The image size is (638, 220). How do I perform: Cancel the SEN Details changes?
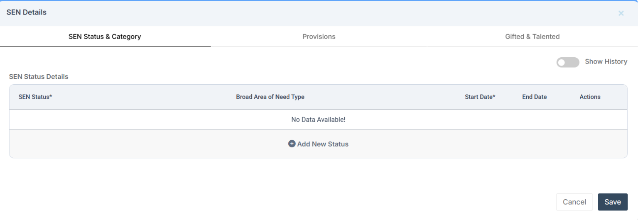574,202
